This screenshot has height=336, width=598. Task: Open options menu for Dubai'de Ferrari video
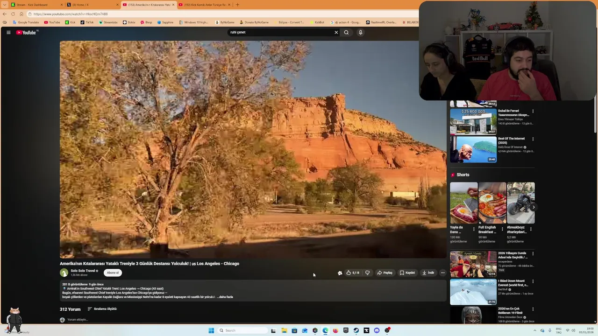coord(533,112)
